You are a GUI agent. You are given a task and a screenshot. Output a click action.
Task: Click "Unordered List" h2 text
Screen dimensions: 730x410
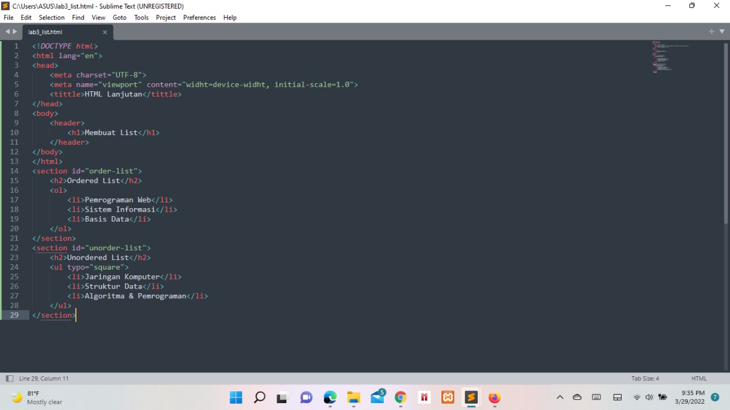[98, 258]
